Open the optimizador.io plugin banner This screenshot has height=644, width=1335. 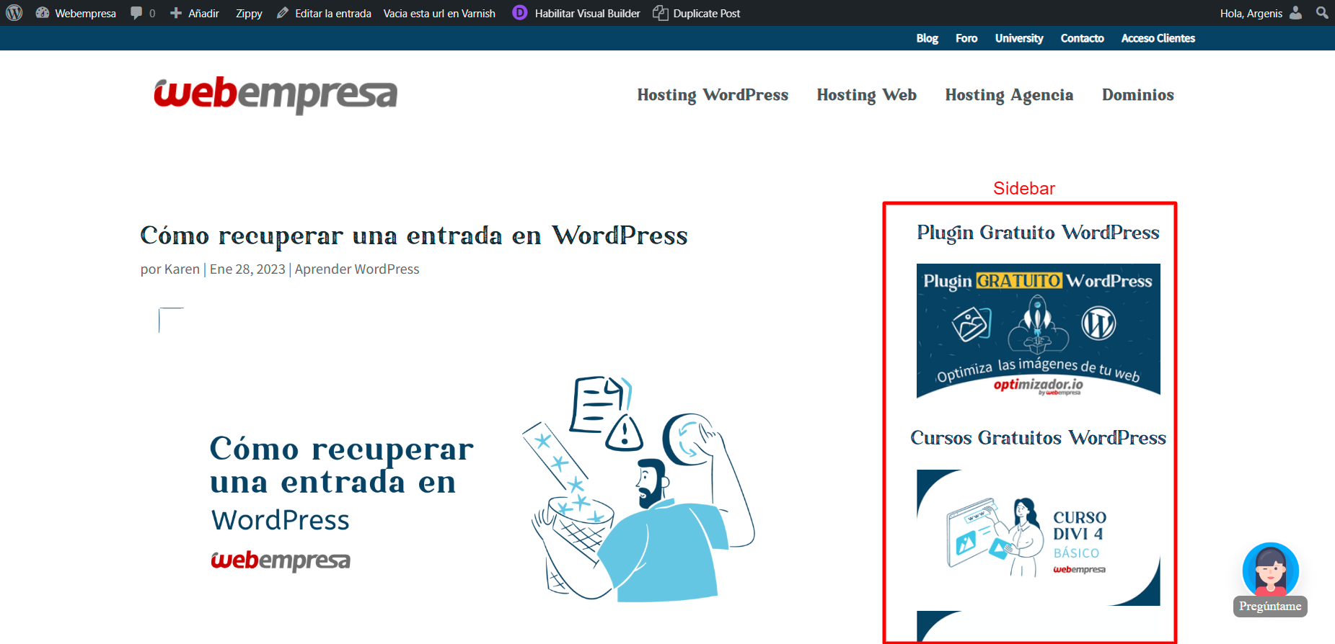1038,331
